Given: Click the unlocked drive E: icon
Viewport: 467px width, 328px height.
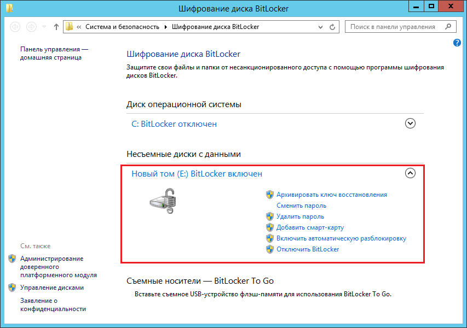Looking at the screenshot, I should [163, 201].
